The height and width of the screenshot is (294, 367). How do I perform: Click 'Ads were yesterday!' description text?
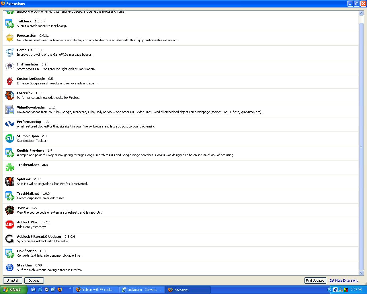(32, 227)
